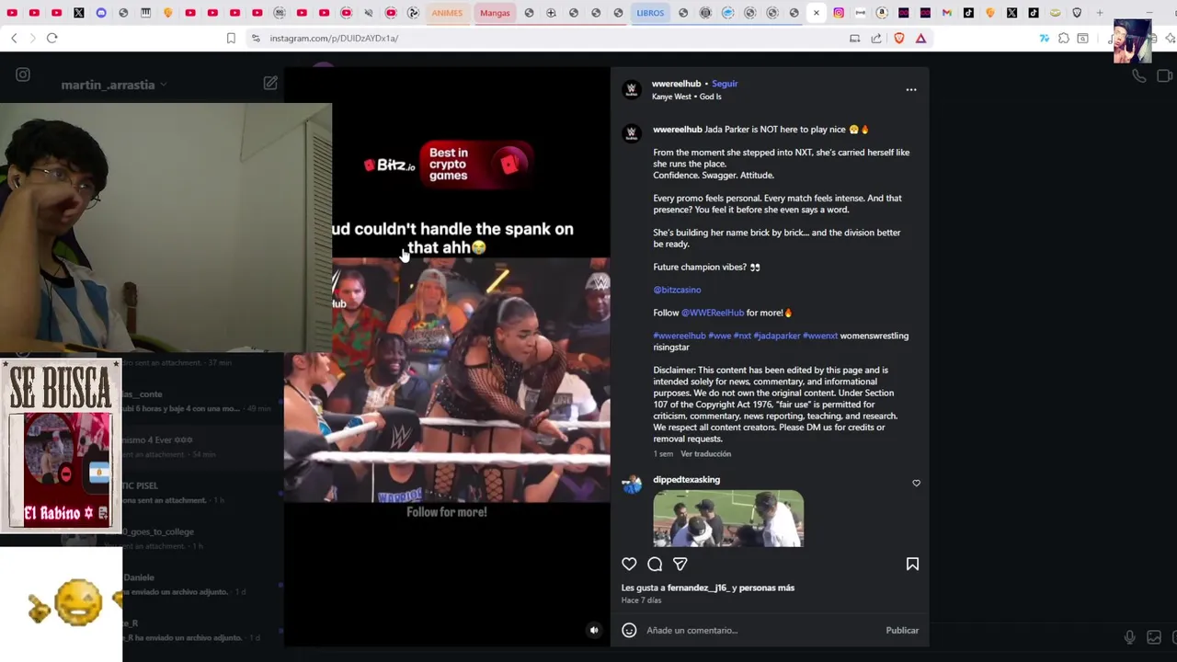This screenshot has height=662, width=1177.
Task: Click 'Hace 7 días' post timestamp
Action: pos(641,600)
